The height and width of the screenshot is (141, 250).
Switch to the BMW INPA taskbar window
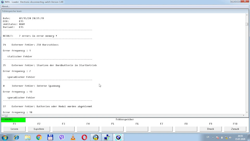click(118, 138)
